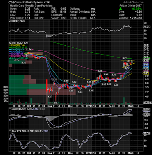Click the NYSE exchange label
The width and height of the screenshot is (152, 155).
(x=47, y=2)
